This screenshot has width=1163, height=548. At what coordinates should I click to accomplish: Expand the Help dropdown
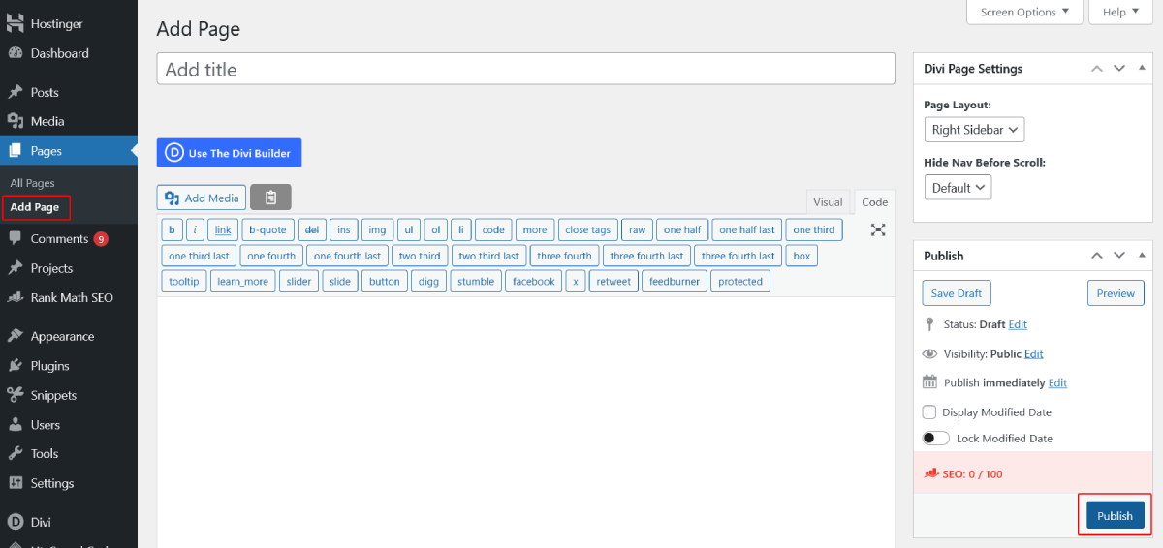pyautogui.click(x=1121, y=12)
